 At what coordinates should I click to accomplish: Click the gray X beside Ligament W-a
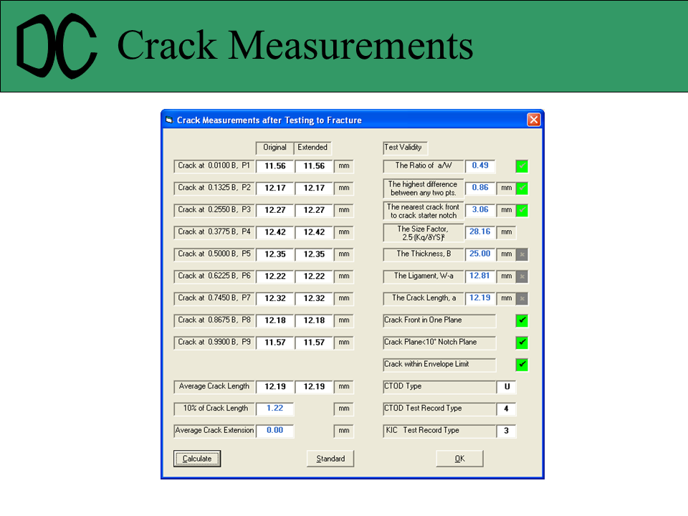click(522, 277)
